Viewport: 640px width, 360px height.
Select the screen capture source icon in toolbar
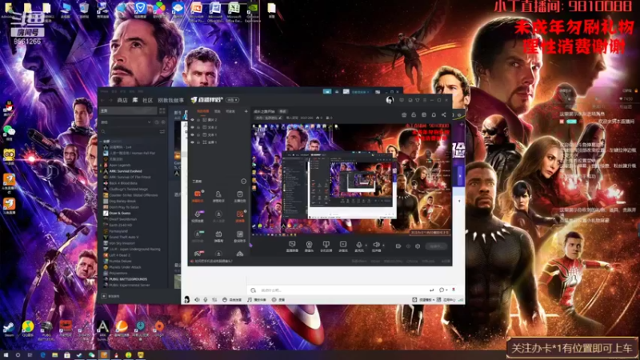pos(292,245)
